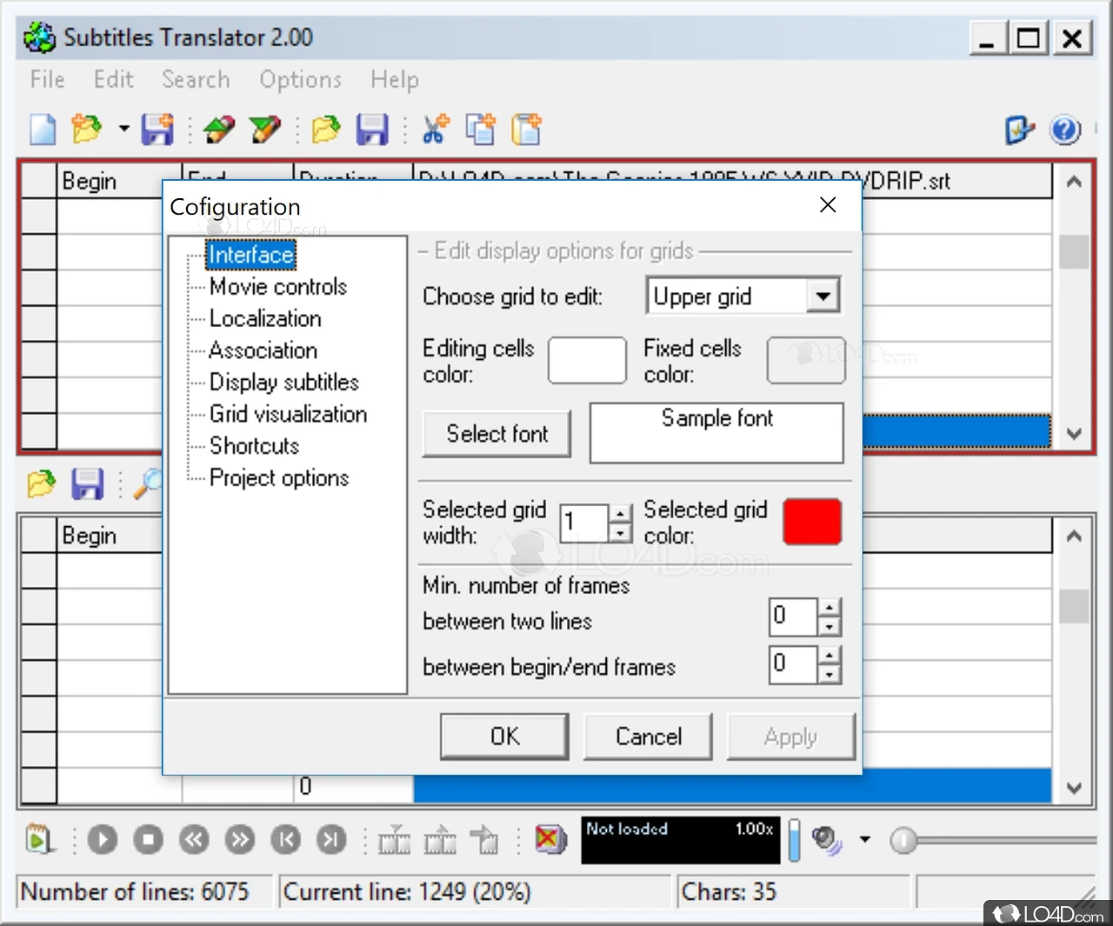Screen dimensions: 1113x926
Task: Select Movie controls in configuration tree
Action: point(277,287)
